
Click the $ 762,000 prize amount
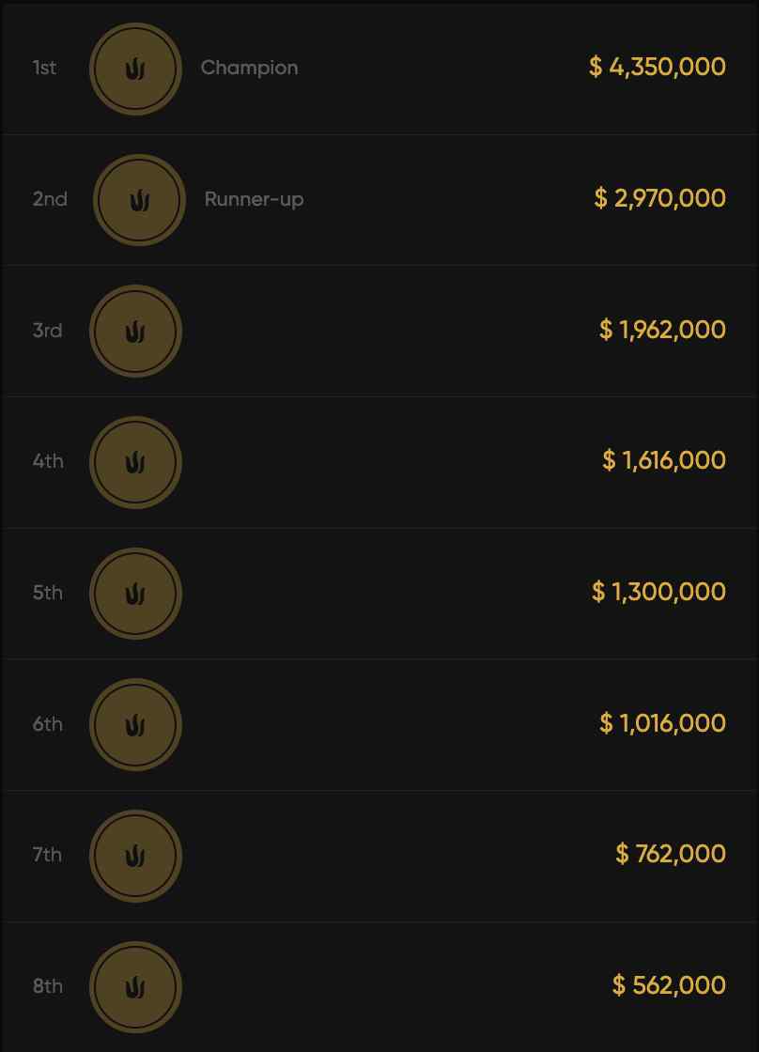pyautogui.click(x=670, y=854)
